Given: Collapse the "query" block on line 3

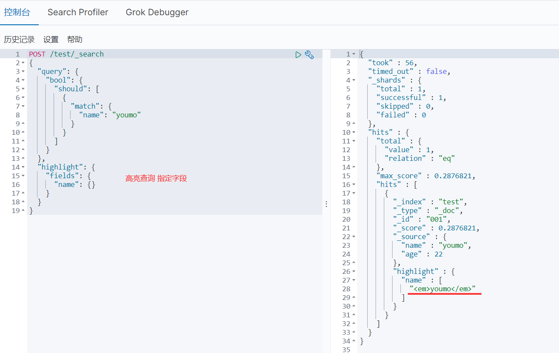Looking at the screenshot, I should [x=23, y=72].
